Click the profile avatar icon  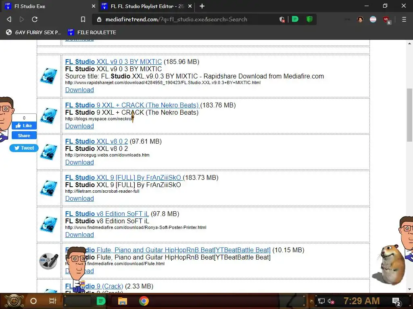point(360,19)
